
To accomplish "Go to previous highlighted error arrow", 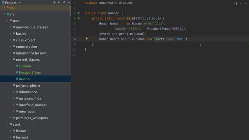I will pos(240,3).
